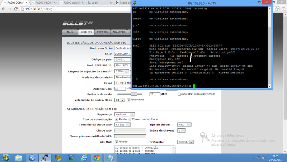Image resolution: width=287 pixels, height=162 pixels.
Task: Switch to RADIO JARDIM browser tab
Action: click(x=43, y=3)
